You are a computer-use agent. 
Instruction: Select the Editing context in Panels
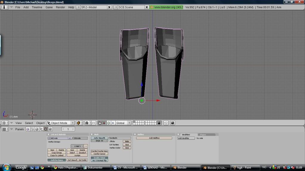pos(46,129)
